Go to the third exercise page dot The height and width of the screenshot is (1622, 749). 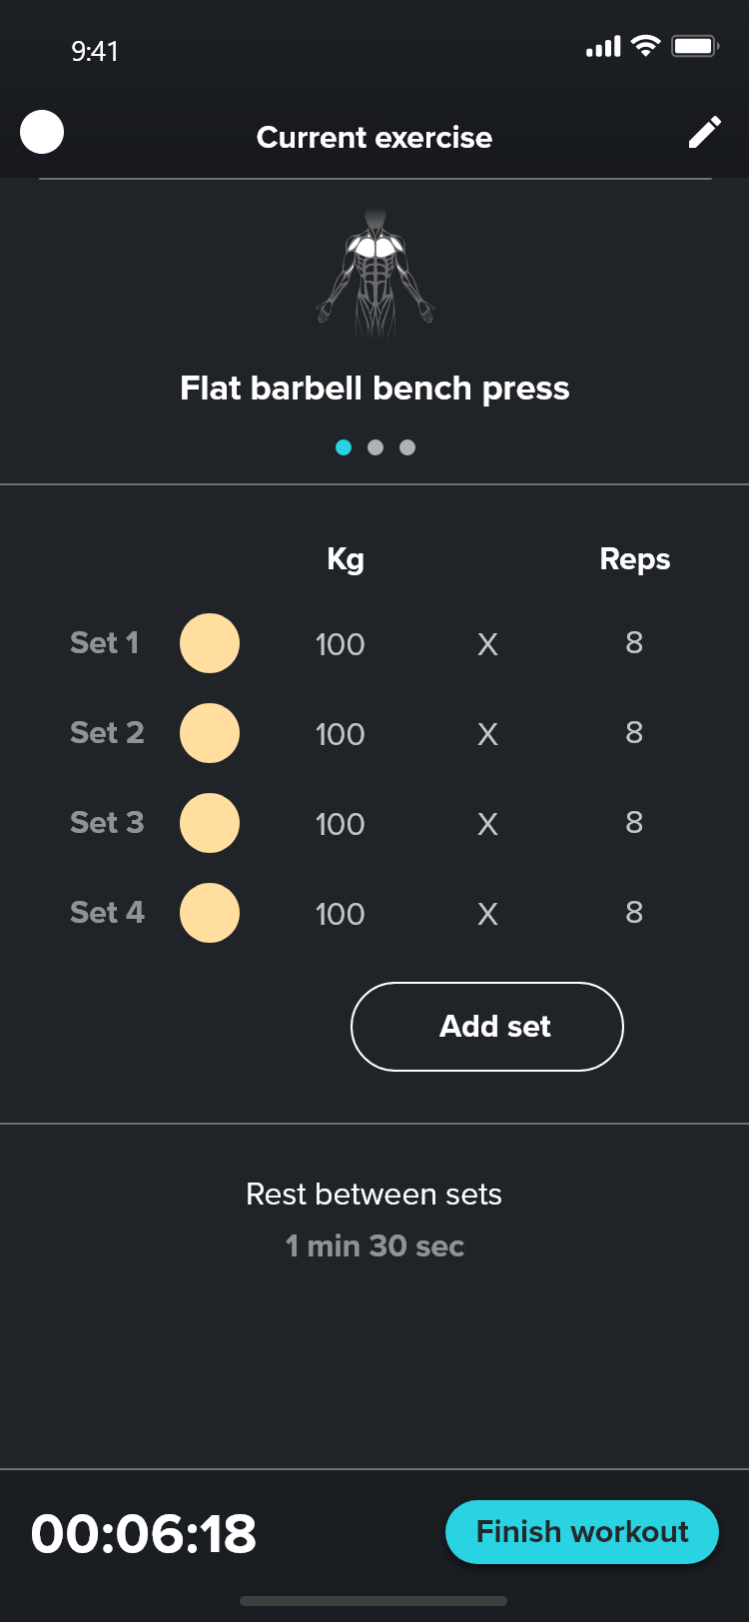[x=407, y=447]
